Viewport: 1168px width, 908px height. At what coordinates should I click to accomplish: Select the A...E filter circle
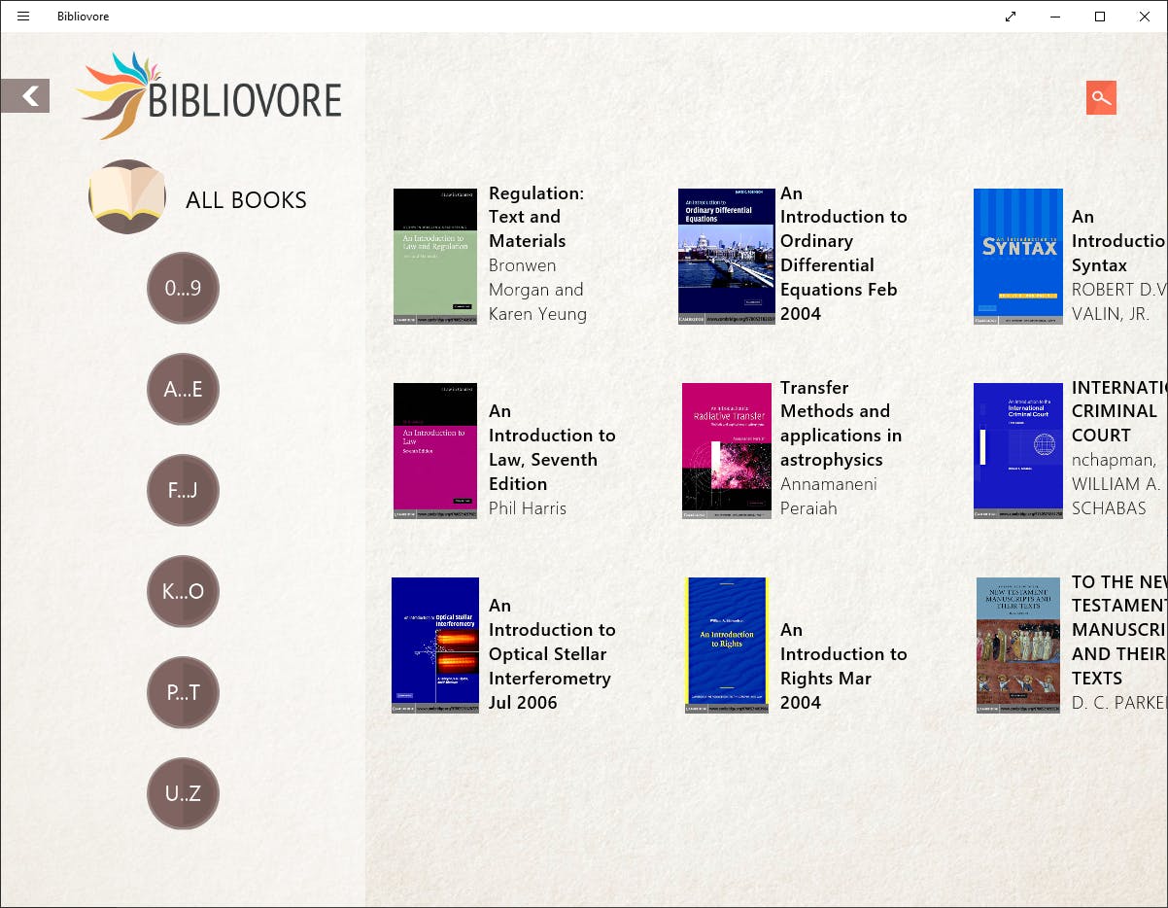[183, 389]
